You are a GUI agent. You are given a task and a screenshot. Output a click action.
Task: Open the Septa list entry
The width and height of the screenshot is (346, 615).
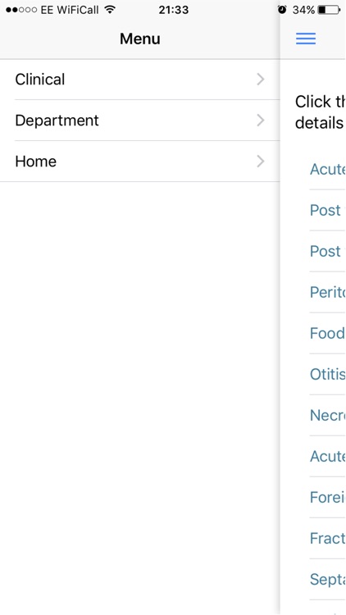tap(327, 579)
